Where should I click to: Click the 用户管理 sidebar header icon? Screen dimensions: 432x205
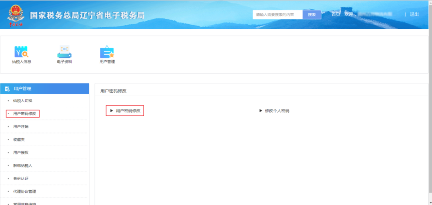point(7,89)
